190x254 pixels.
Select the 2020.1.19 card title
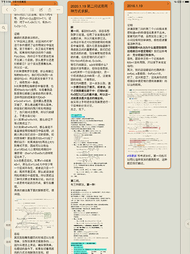[89, 9]
